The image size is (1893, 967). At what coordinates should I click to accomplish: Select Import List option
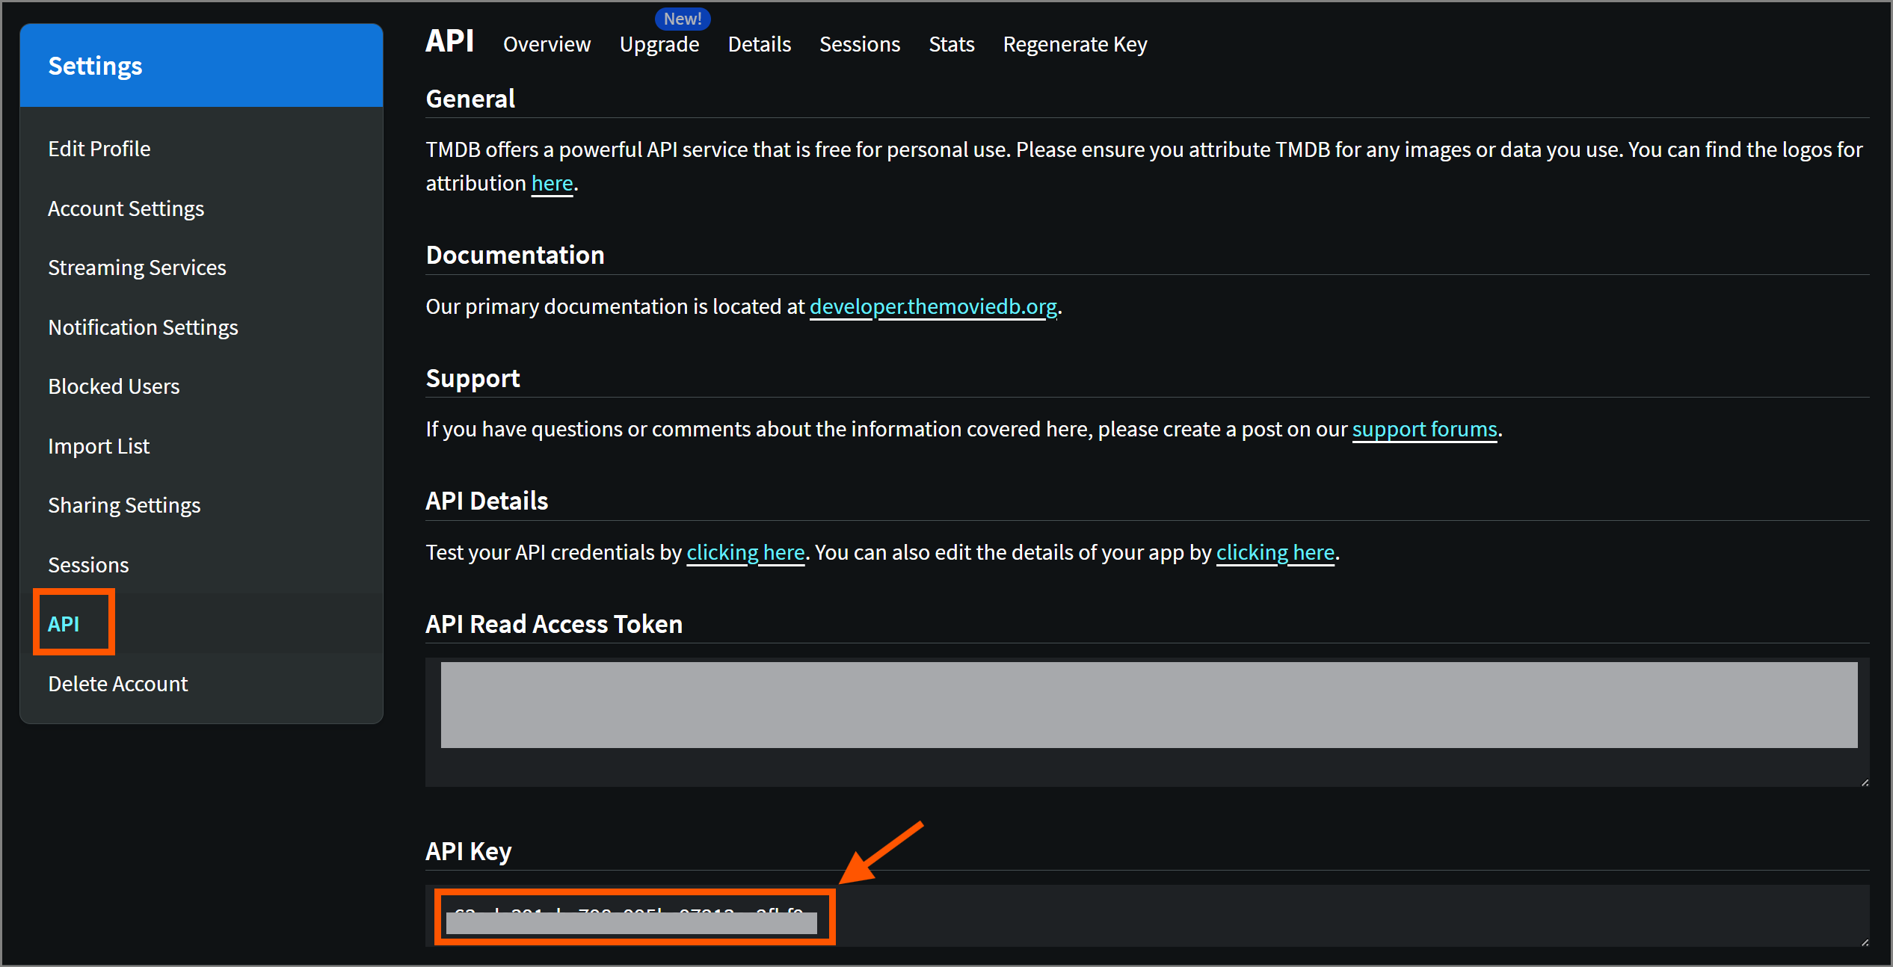click(99, 446)
